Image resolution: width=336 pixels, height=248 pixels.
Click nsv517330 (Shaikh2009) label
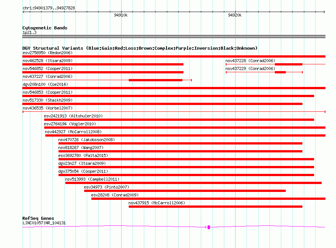48,100
